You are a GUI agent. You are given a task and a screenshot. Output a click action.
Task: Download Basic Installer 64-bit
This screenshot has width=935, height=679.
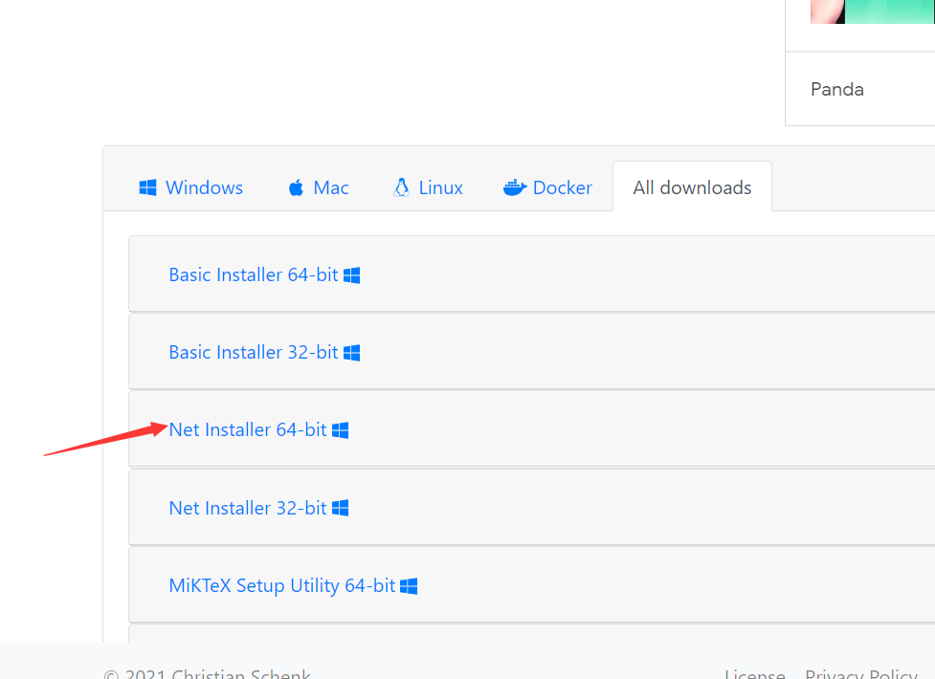(254, 274)
